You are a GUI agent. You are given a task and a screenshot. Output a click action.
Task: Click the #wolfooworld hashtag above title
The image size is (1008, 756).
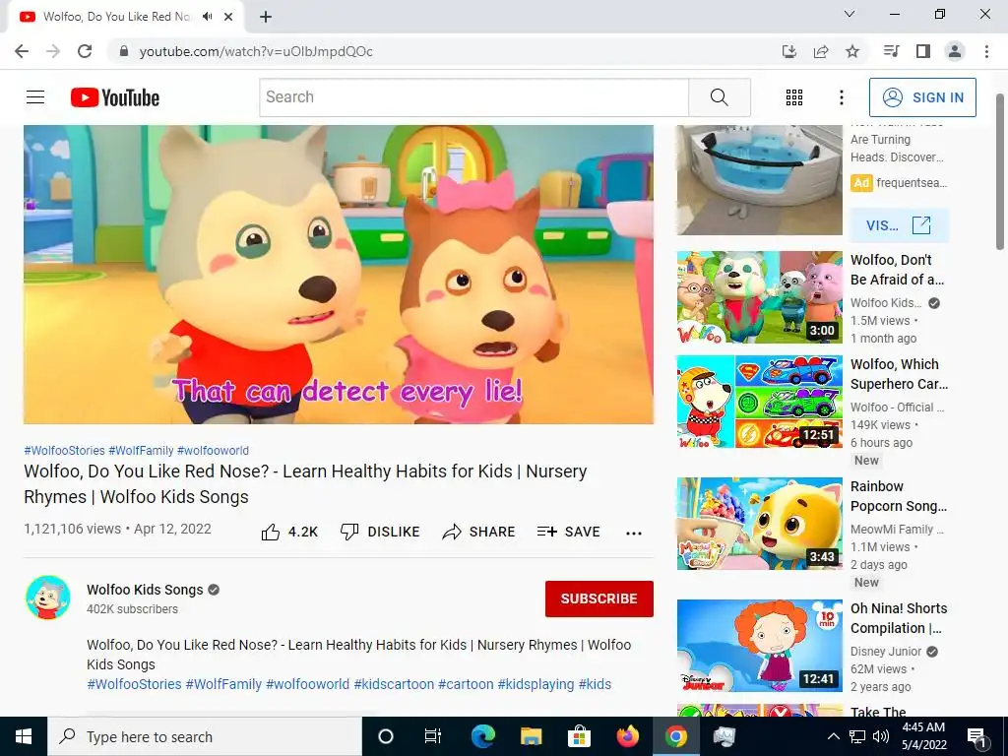[213, 451]
